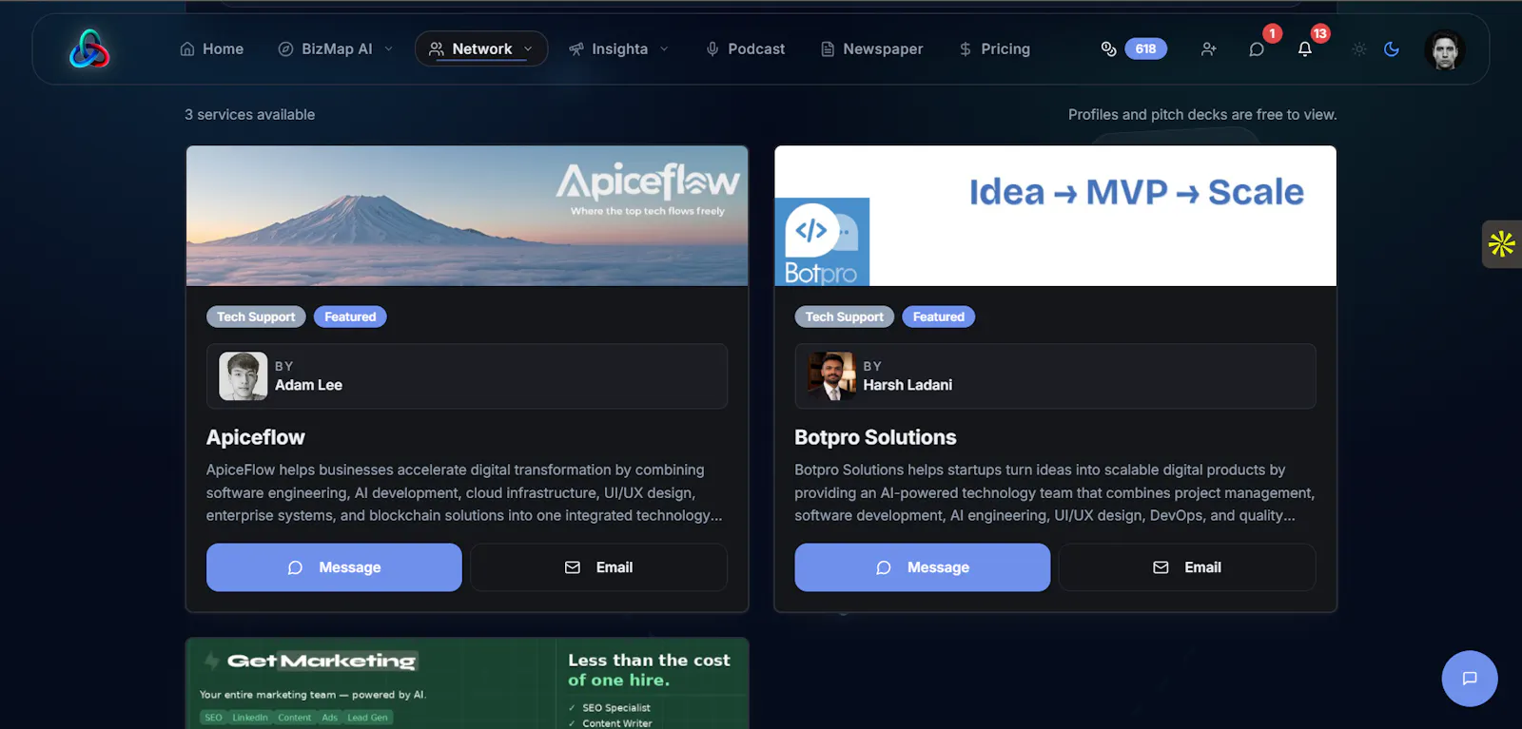Click the add-user invite icon
The width and height of the screenshot is (1522, 729).
click(1208, 49)
